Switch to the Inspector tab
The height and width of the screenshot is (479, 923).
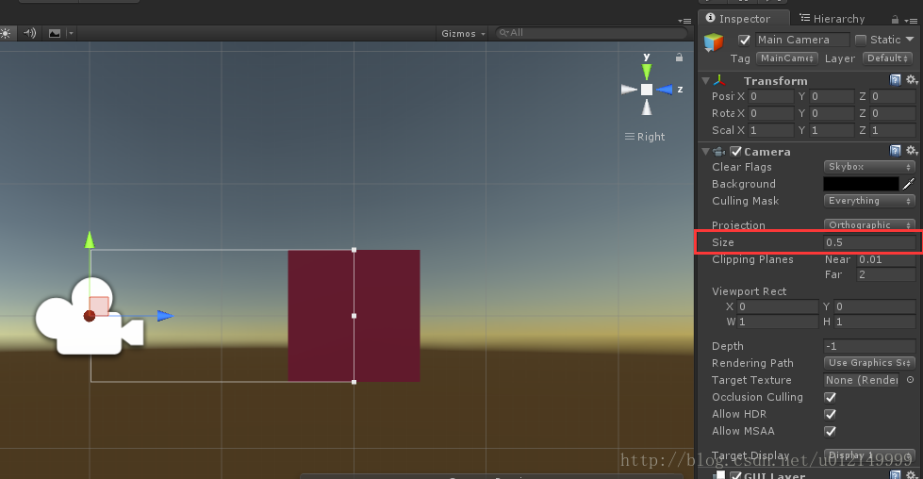(x=744, y=19)
